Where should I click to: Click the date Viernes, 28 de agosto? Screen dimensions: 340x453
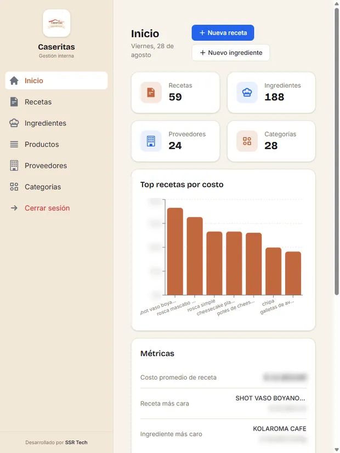152,50
